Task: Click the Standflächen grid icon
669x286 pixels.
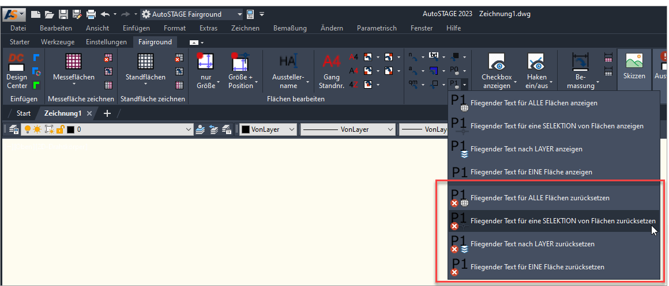Action: click(145, 61)
